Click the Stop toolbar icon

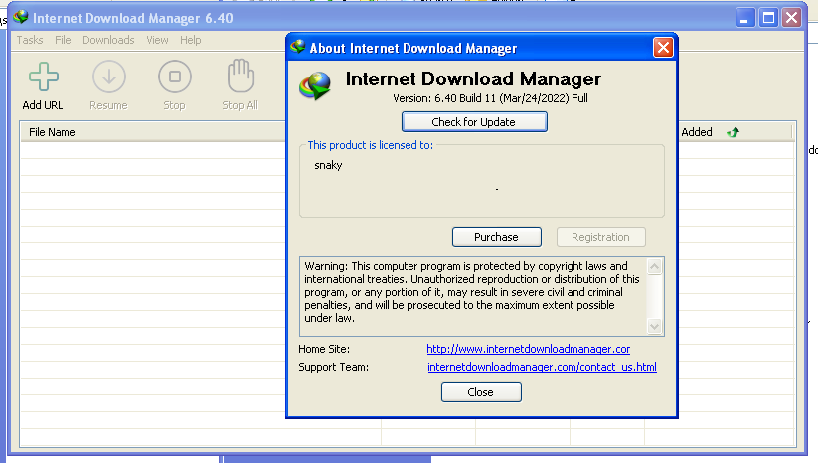(x=175, y=77)
